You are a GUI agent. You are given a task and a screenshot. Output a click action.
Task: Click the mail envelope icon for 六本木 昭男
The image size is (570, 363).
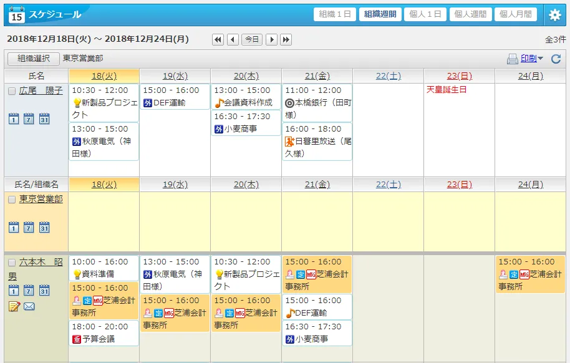click(29, 306)
